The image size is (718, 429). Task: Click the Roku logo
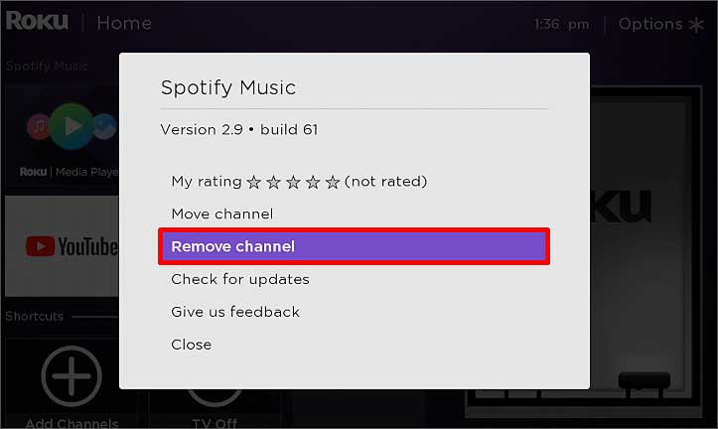pyautogui.click(x=38, y=22)
